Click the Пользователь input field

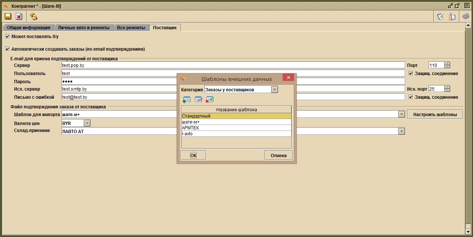[x=233, y=73]
